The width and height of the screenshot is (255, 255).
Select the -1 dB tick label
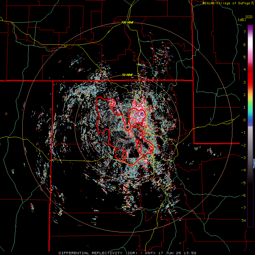coord(243,132)
